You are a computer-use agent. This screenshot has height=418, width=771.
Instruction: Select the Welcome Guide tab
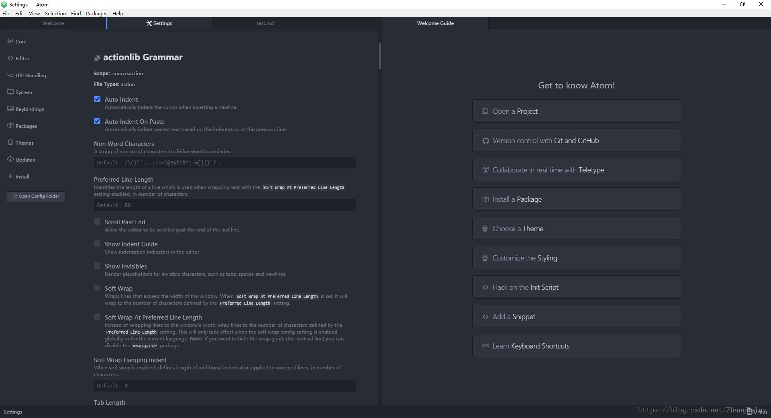pos(435,23)
